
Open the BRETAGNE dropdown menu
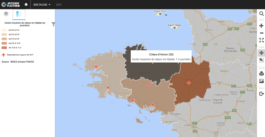(x=42, y=5)
